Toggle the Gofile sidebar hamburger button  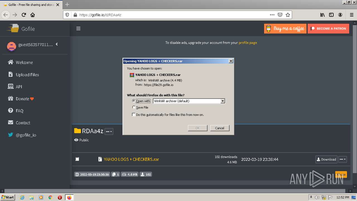(78, 28)
